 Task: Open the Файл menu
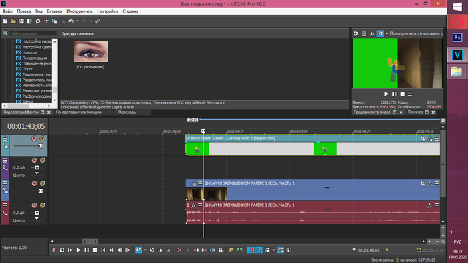[7, 11]
